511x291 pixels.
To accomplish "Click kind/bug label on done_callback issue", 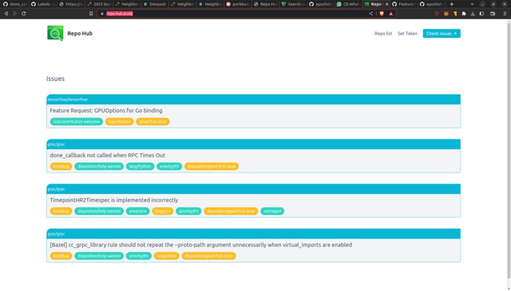I will coord(61,166).
